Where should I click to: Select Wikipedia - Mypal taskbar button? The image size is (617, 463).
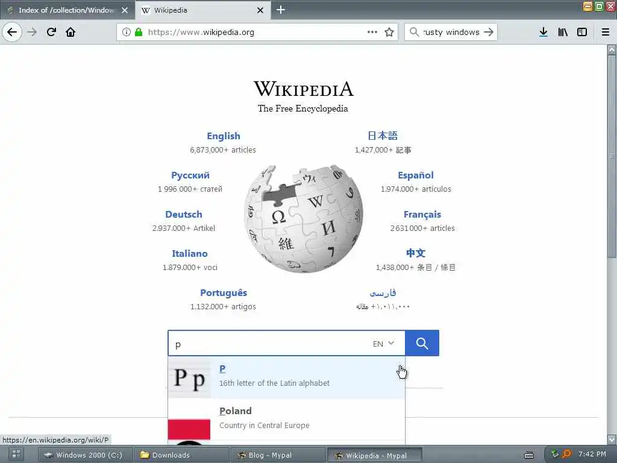pos(375,456)
